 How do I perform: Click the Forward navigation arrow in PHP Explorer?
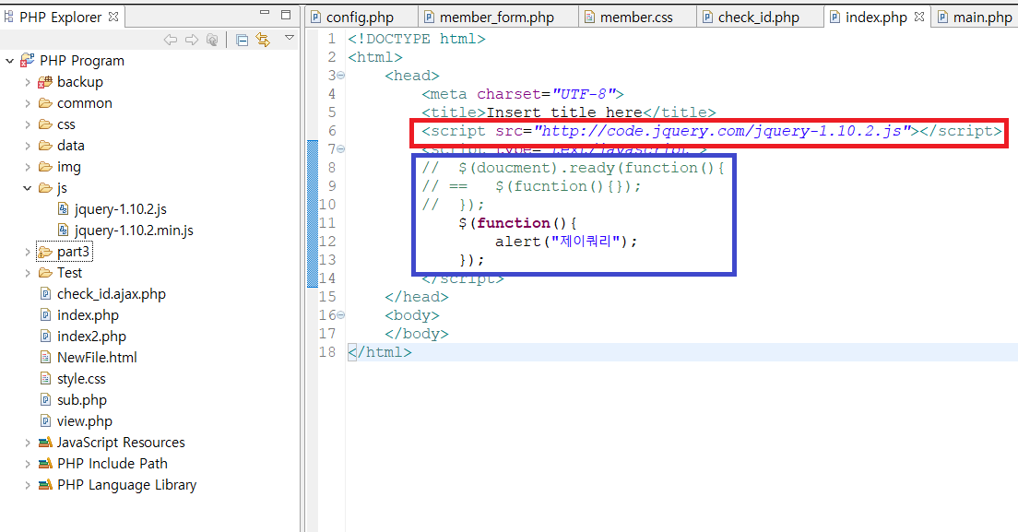[192, 41]
